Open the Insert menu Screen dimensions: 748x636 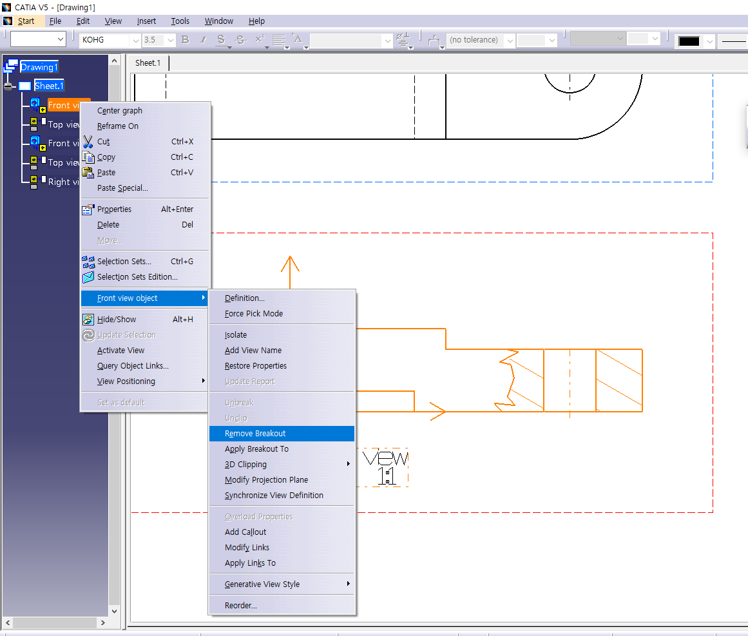146,21
